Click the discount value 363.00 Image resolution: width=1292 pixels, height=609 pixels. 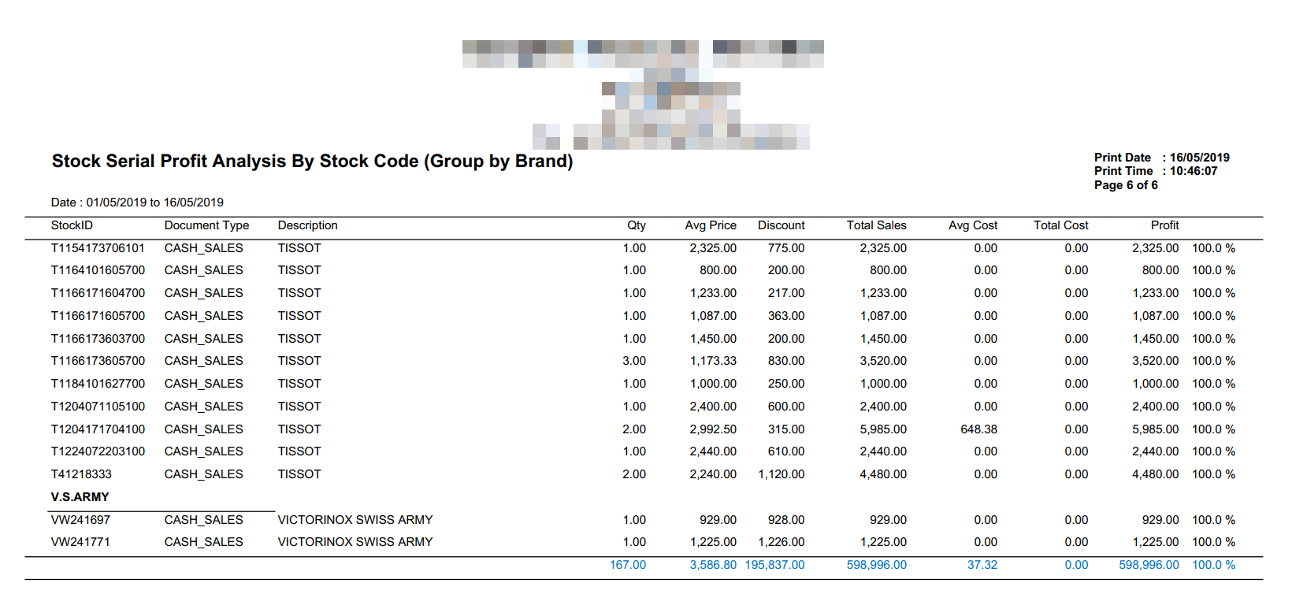tap(786, 316)
